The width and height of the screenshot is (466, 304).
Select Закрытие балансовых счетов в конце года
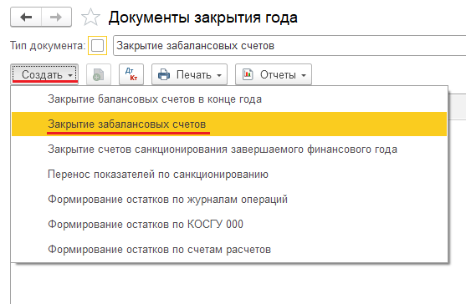pyautogui.click(x=229, y=99)
